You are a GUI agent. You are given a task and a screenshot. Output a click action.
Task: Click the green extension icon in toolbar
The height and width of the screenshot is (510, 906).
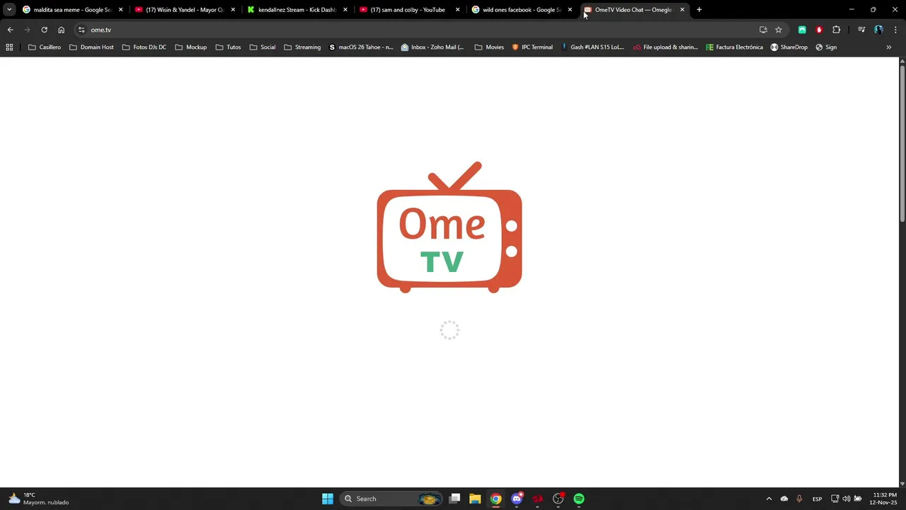(x=802, y=30)
